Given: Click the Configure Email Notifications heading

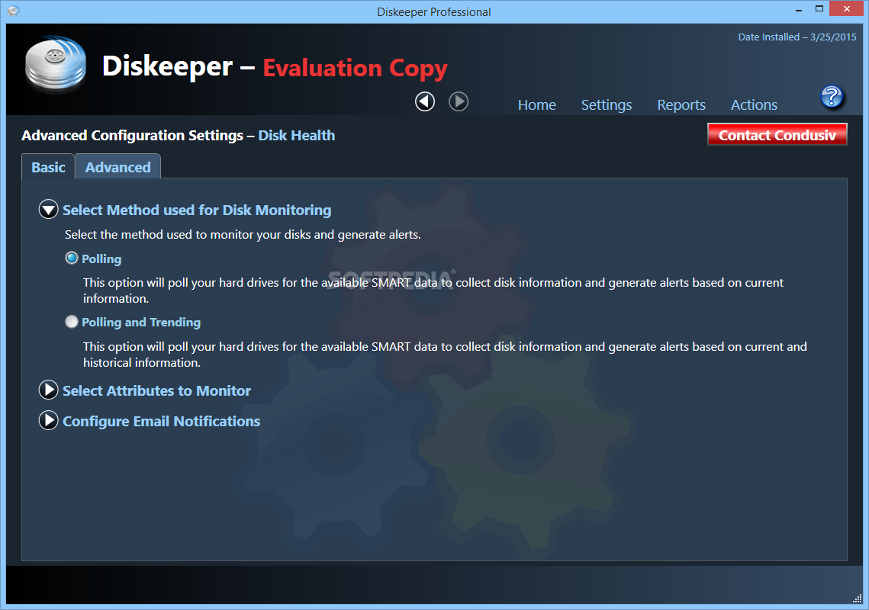Looking at the screenshot, I should [161, 421].
